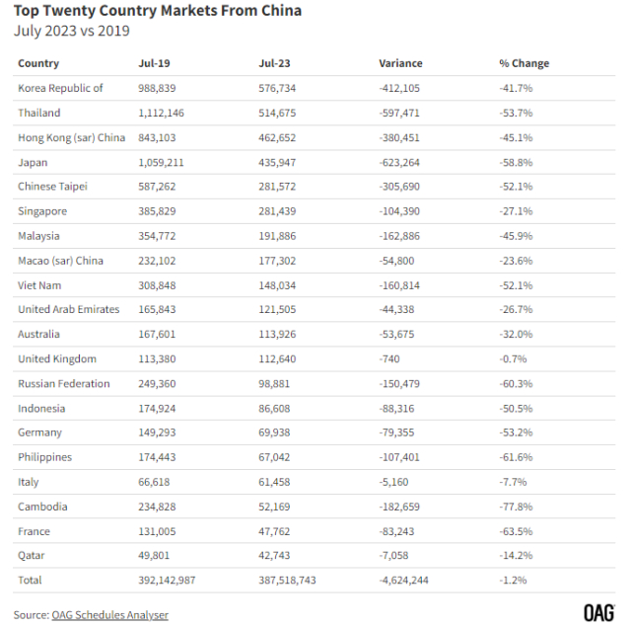632x627 pixels.
Task: Select the Thailand country cell
Action: tap(39, 113)
